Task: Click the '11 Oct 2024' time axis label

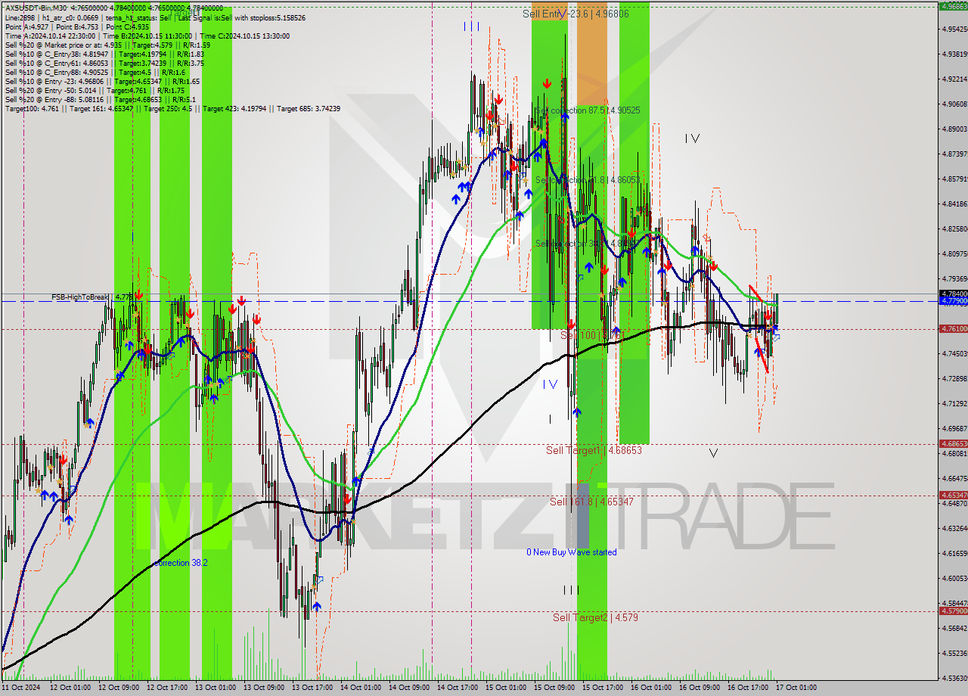Action: coord(20,688)
